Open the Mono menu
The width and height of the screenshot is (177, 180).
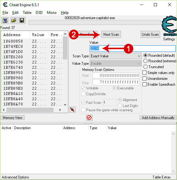coord(52,13)
